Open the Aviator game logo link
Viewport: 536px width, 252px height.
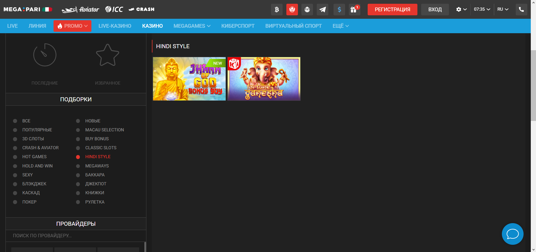tap(80, 10)
